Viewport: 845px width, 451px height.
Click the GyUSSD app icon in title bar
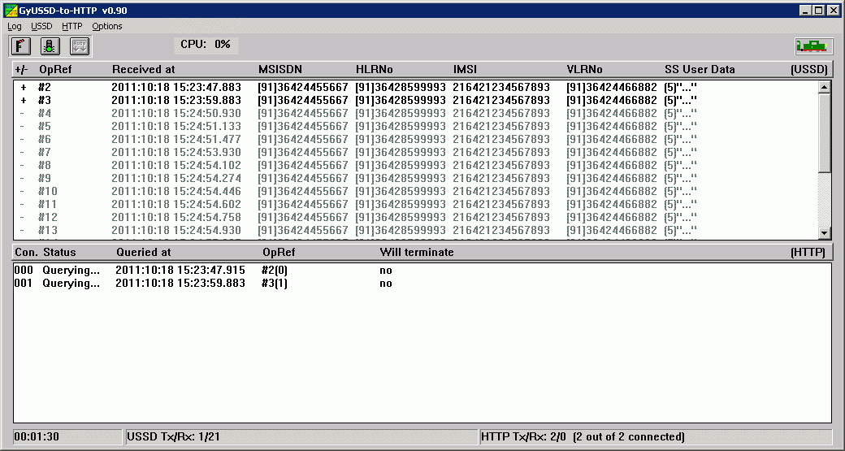click(x=11, y=11)
